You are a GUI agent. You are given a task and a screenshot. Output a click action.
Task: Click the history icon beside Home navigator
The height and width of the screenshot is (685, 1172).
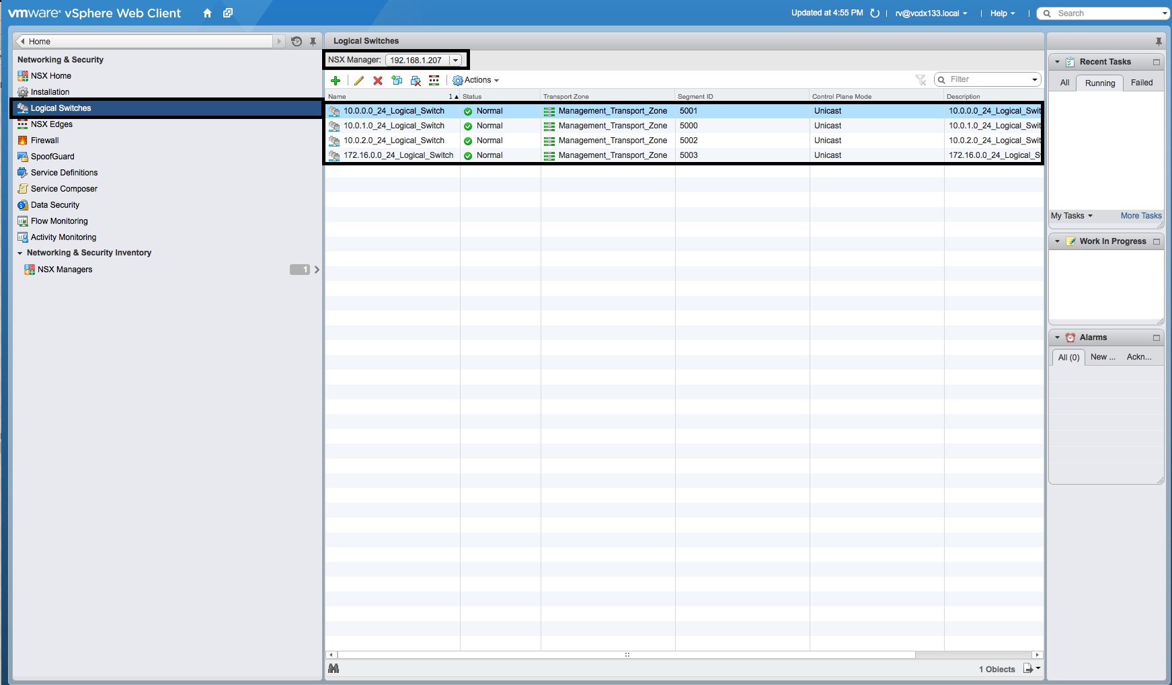297,42
